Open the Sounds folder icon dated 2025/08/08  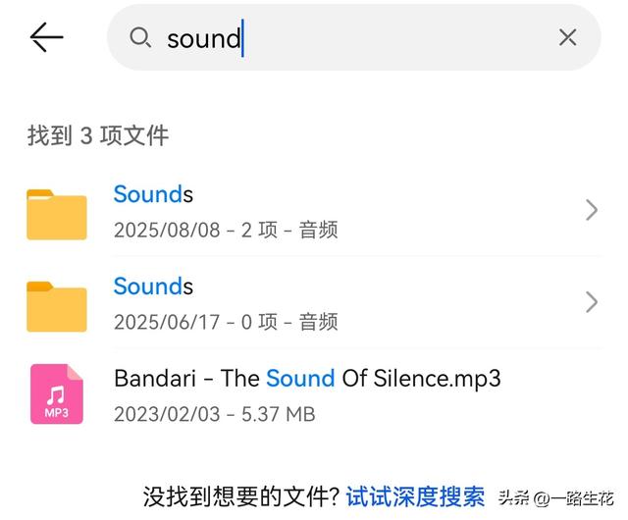[57, 214]
